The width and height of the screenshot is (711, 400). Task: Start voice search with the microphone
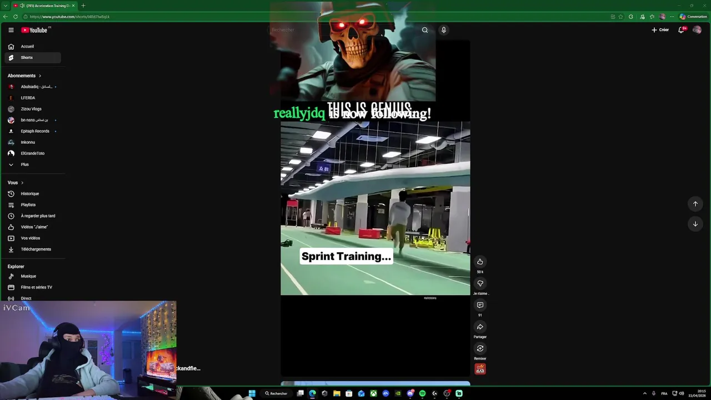click(x=444, y=30)
